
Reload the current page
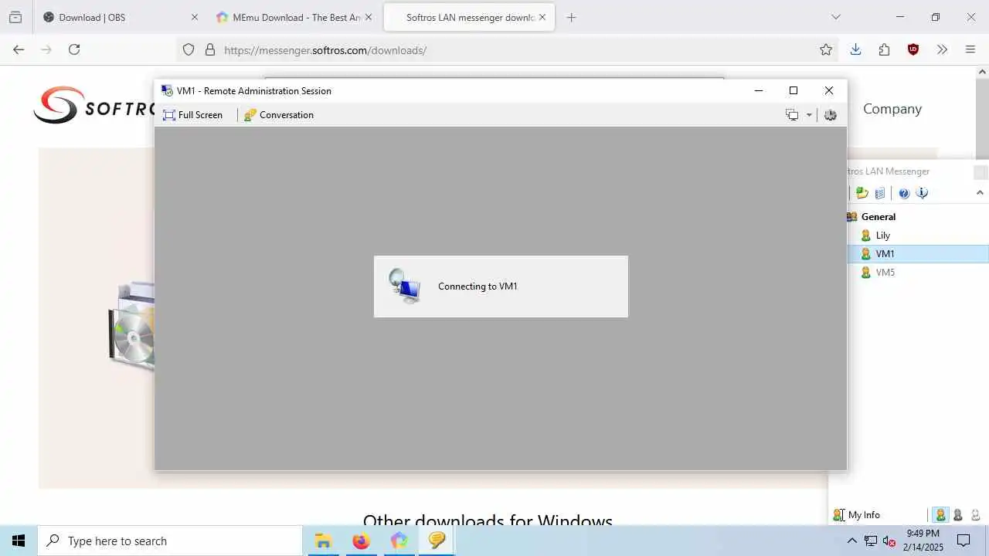(74, 49)
